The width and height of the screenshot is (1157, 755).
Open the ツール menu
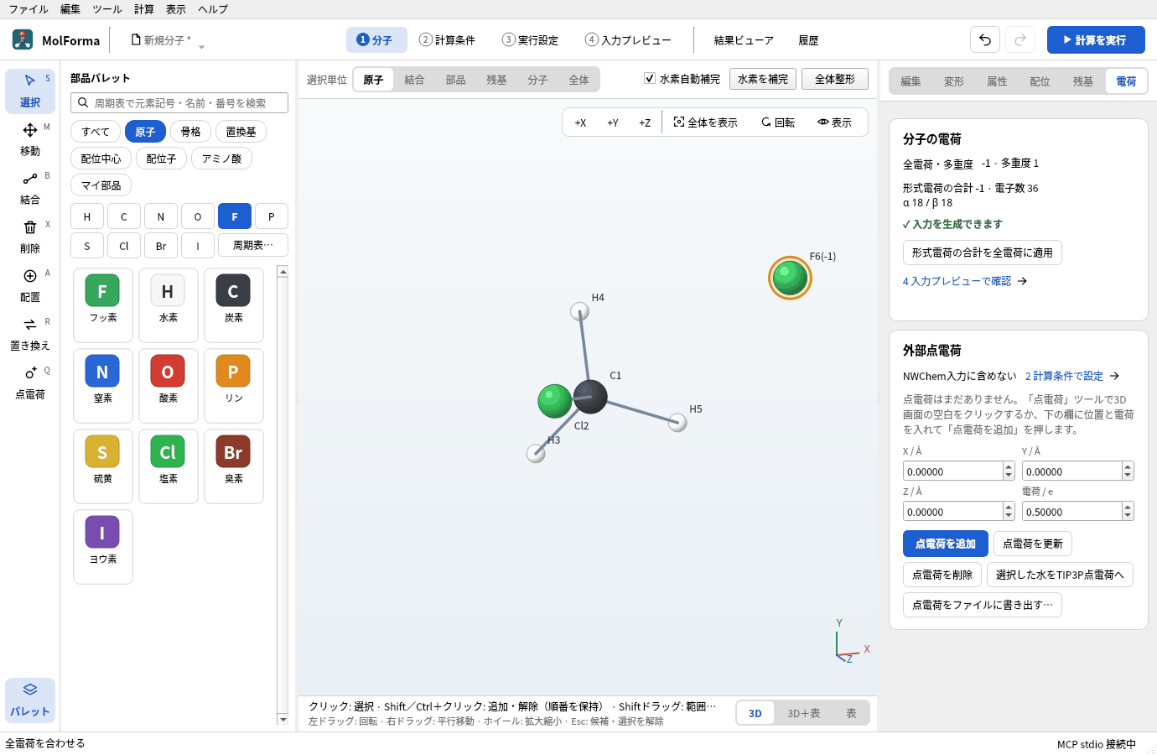click(x=106, y=9)
